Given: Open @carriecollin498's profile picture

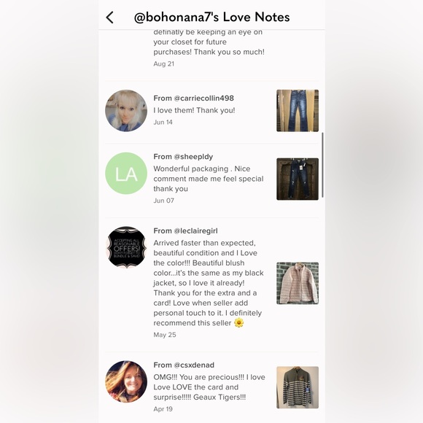Looking at the screenshot, I should pyautogui.click(x=126, y=111).
